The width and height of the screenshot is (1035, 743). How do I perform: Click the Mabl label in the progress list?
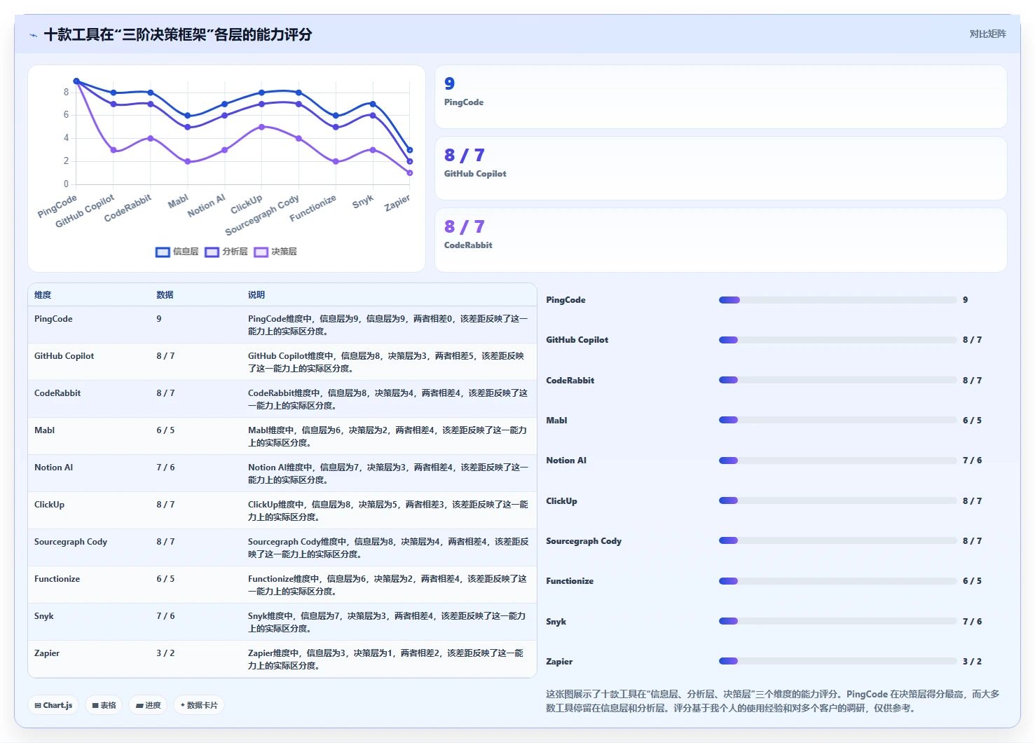pos(556,421)
